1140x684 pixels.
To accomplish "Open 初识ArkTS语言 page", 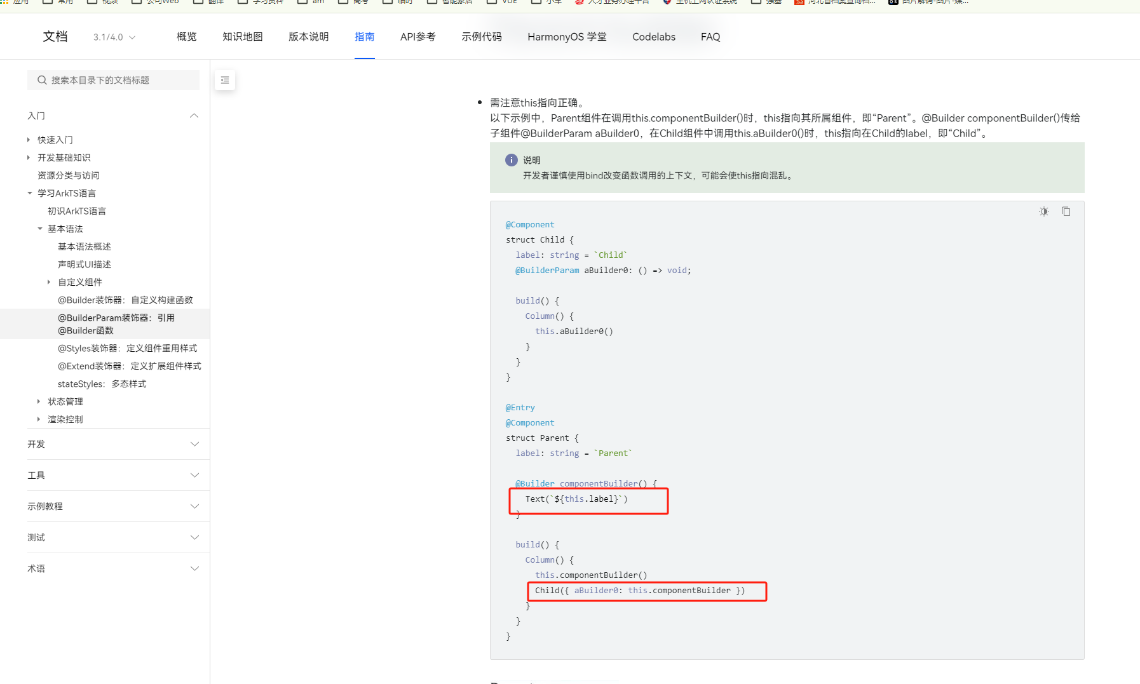I will click(x=77, y=211).
